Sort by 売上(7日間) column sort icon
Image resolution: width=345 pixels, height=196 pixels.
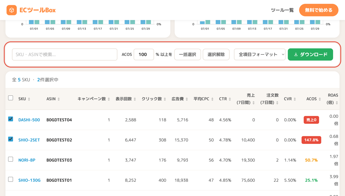[x=254, y=103]
